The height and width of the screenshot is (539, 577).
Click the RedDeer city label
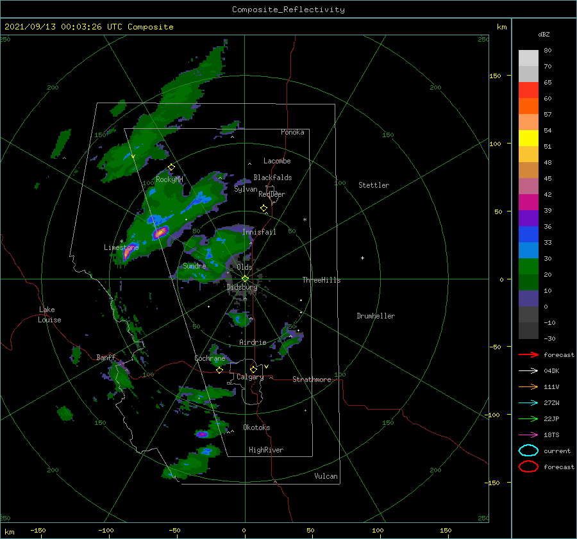tap(272, 194)
